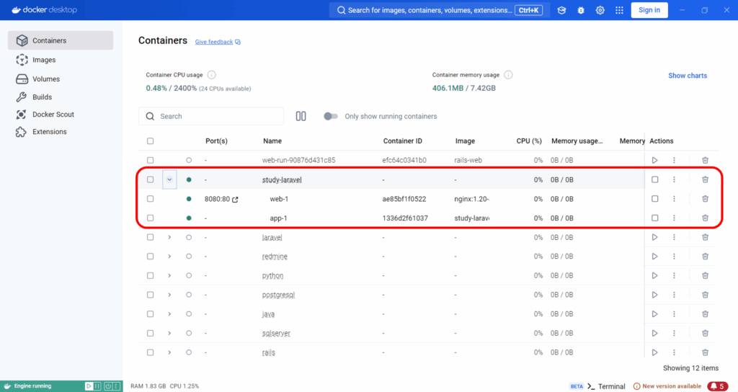Click the Sign in button
This screenshot has width=738, height=392.
[649, 10]
